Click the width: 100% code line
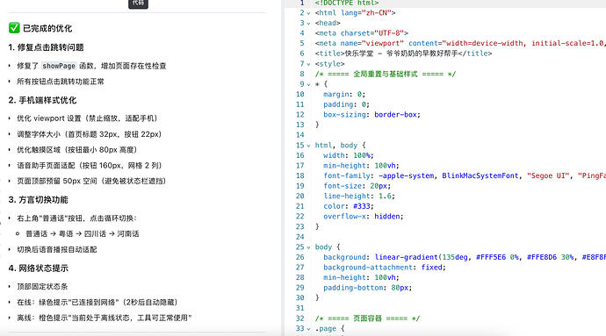 [349, 155]
